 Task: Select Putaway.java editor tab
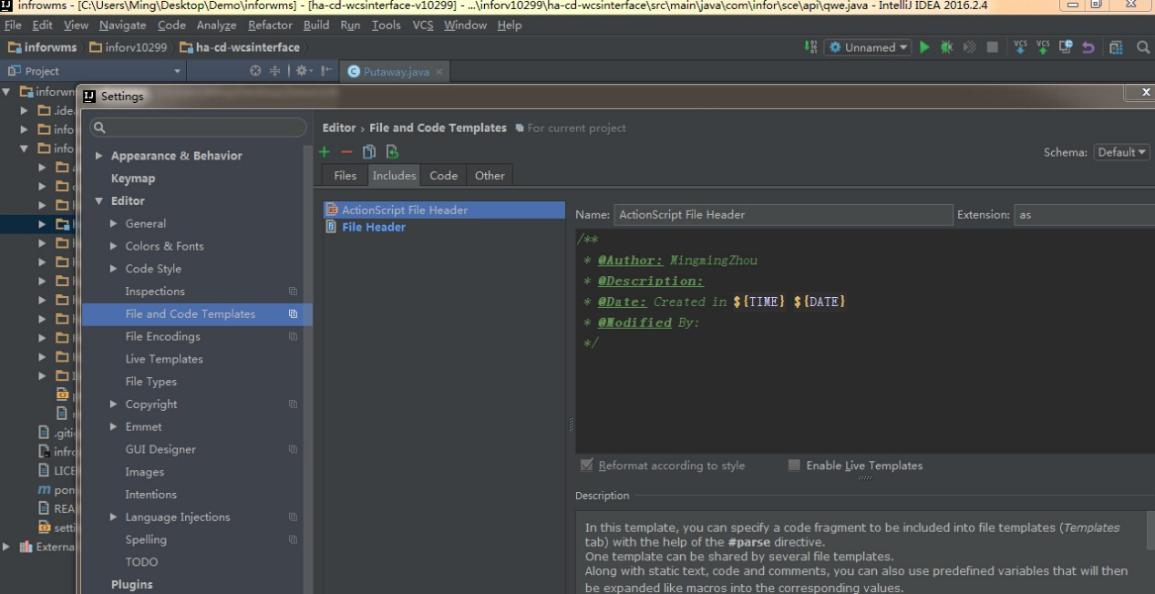395,71
